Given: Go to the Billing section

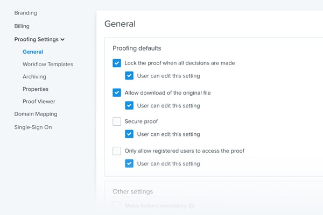Looking at the screenshot, I should [22, 26].
